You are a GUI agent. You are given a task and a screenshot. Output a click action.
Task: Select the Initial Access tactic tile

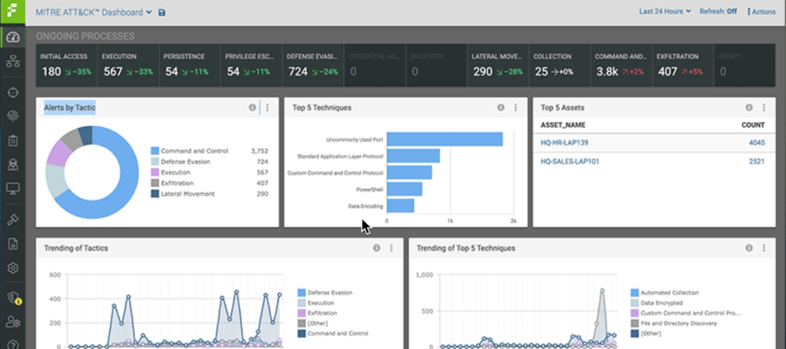pyautogui.click(x=66, y=65)
